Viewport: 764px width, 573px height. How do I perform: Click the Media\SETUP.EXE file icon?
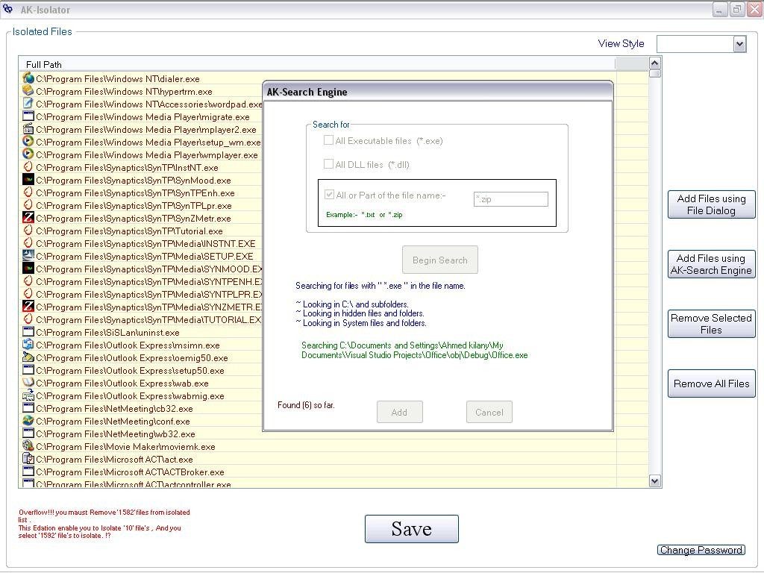pos(28,256)
